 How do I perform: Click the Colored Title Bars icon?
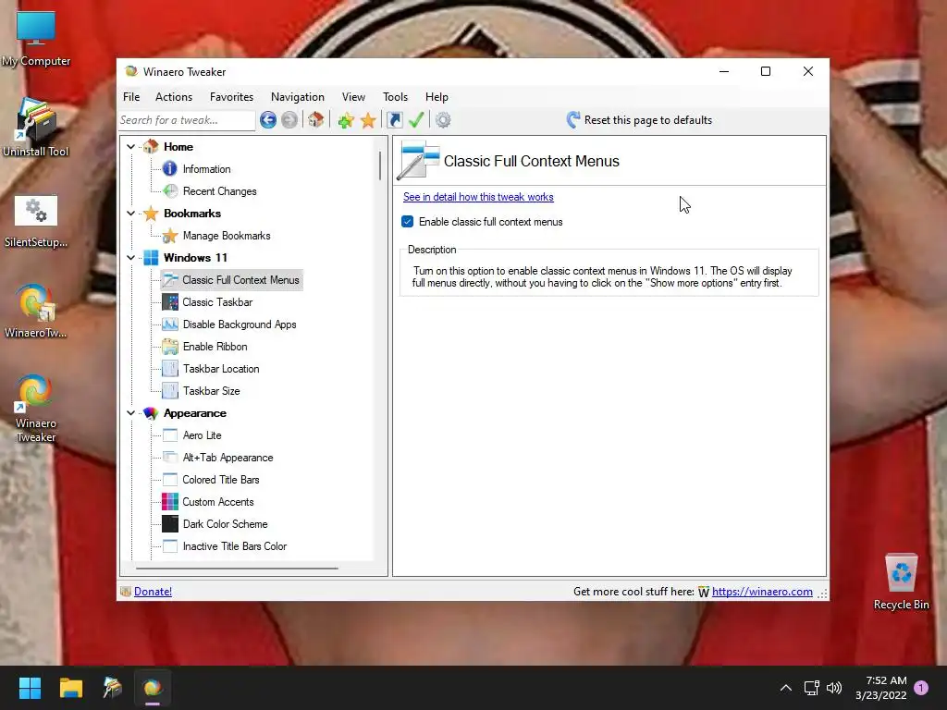170,480
